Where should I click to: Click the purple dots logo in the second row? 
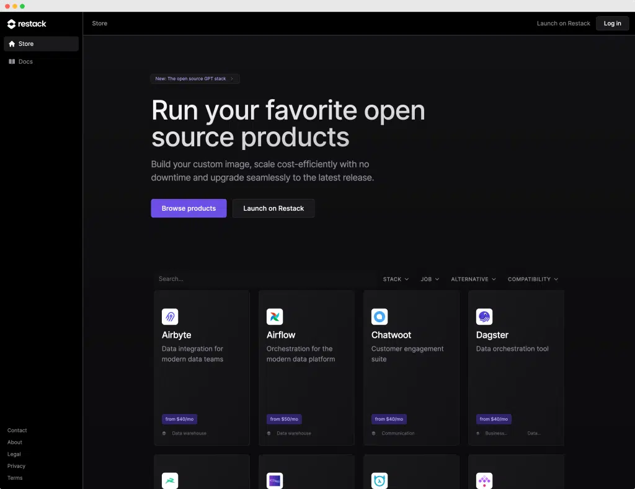click(x=484, y=480)
